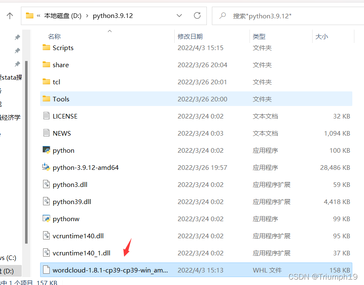Select the python3.dll file
Screen dimensions: 364x285
click(70, 184)
